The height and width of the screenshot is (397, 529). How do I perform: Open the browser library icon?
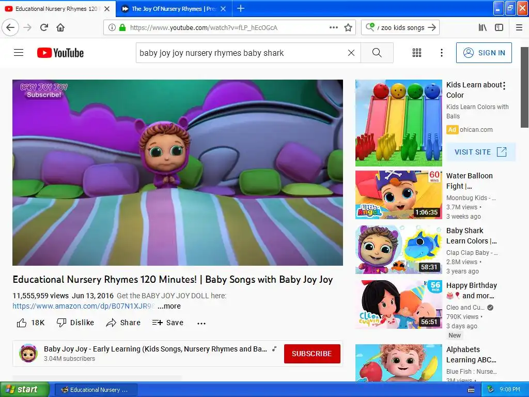[x=483, y=27]
